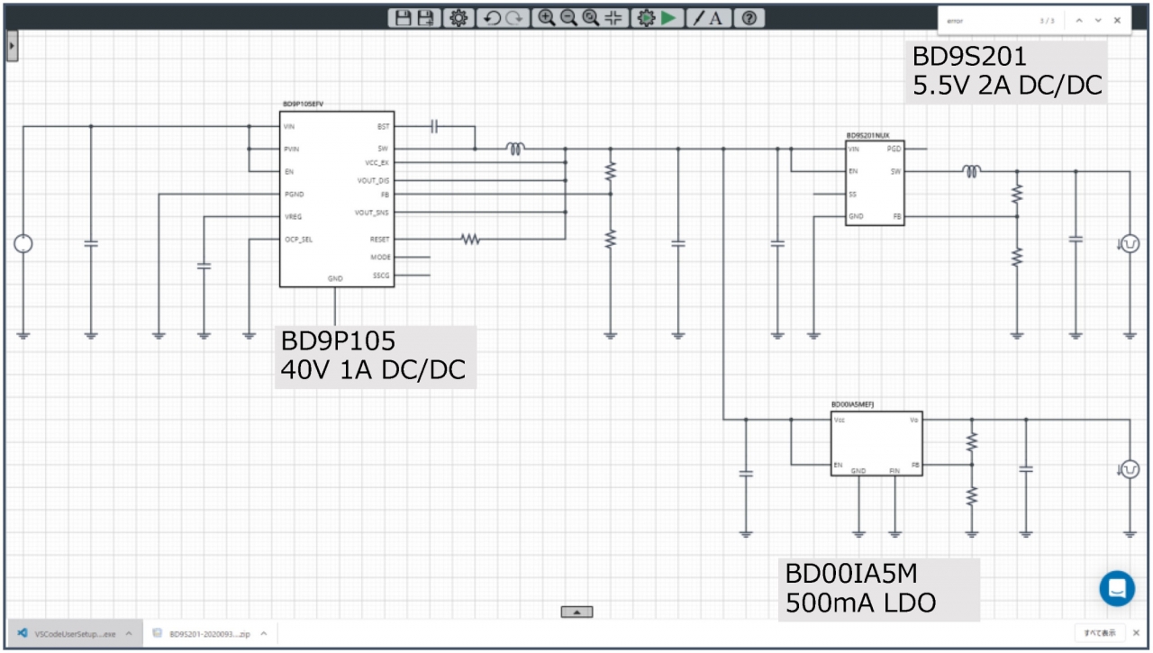Viewport: 1153px width, 653px height.
Task: Open the help question mark icon
Action: (749, 18)
